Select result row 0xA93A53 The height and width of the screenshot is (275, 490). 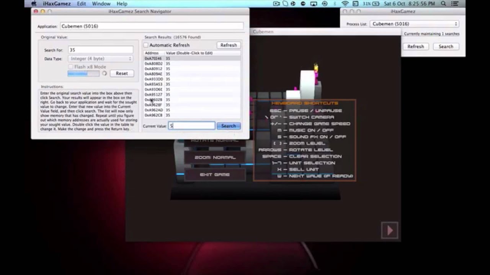point(192,84)
